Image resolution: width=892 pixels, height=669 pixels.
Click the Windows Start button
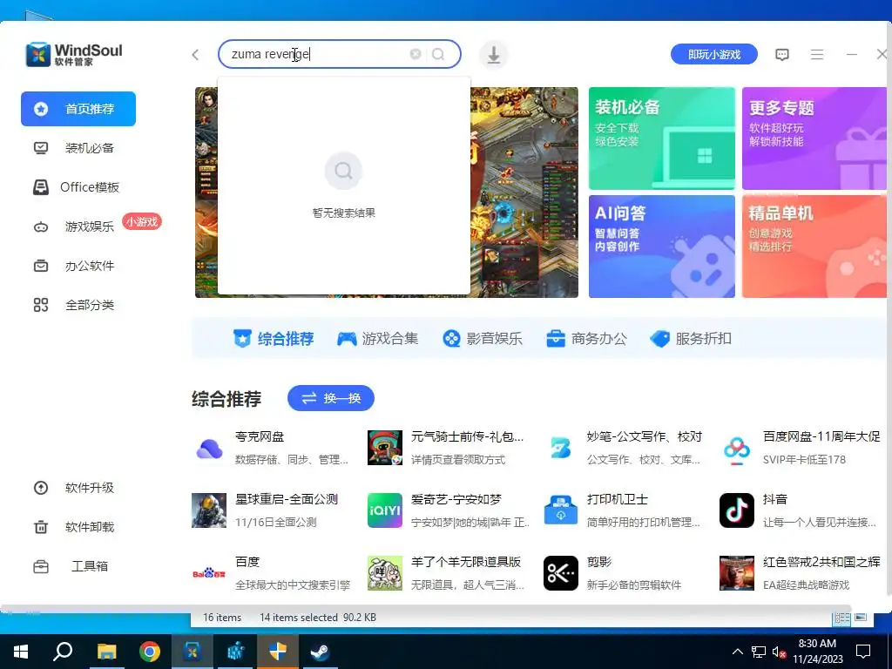click(21, 652)
